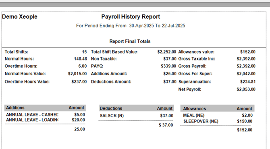Select the $2,252.00 shift based value
270x149 pixels.
click(x=166, y=52)
